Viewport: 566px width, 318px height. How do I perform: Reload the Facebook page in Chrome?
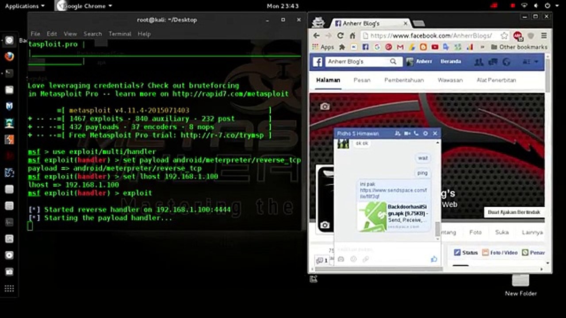coord(340,36)
